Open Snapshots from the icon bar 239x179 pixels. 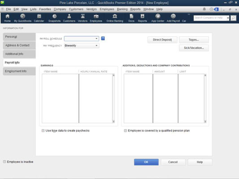54,18
